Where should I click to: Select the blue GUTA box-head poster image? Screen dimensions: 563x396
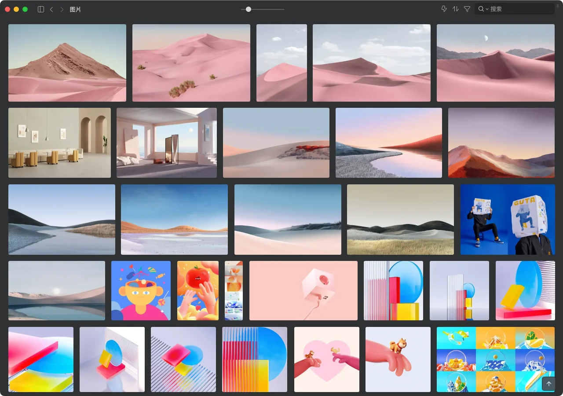(508, 220)
